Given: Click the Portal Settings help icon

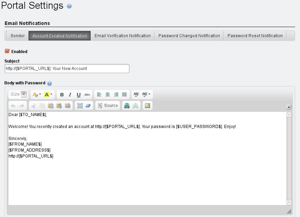Looking at the screenshot, I should (x=69, y=6).
